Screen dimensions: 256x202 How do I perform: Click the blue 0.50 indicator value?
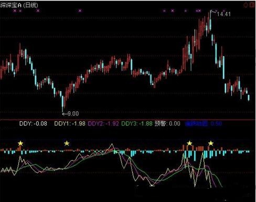coord(216,124)
